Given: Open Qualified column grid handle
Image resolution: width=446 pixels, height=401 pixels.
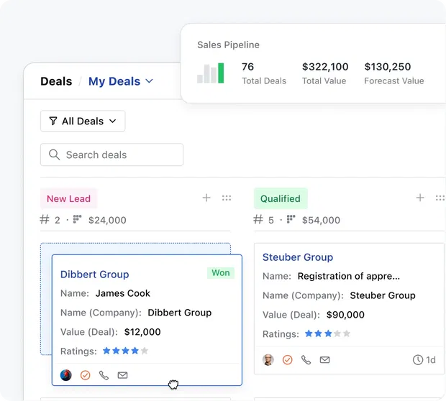Looking at the screenshot, I should point(440,198).
